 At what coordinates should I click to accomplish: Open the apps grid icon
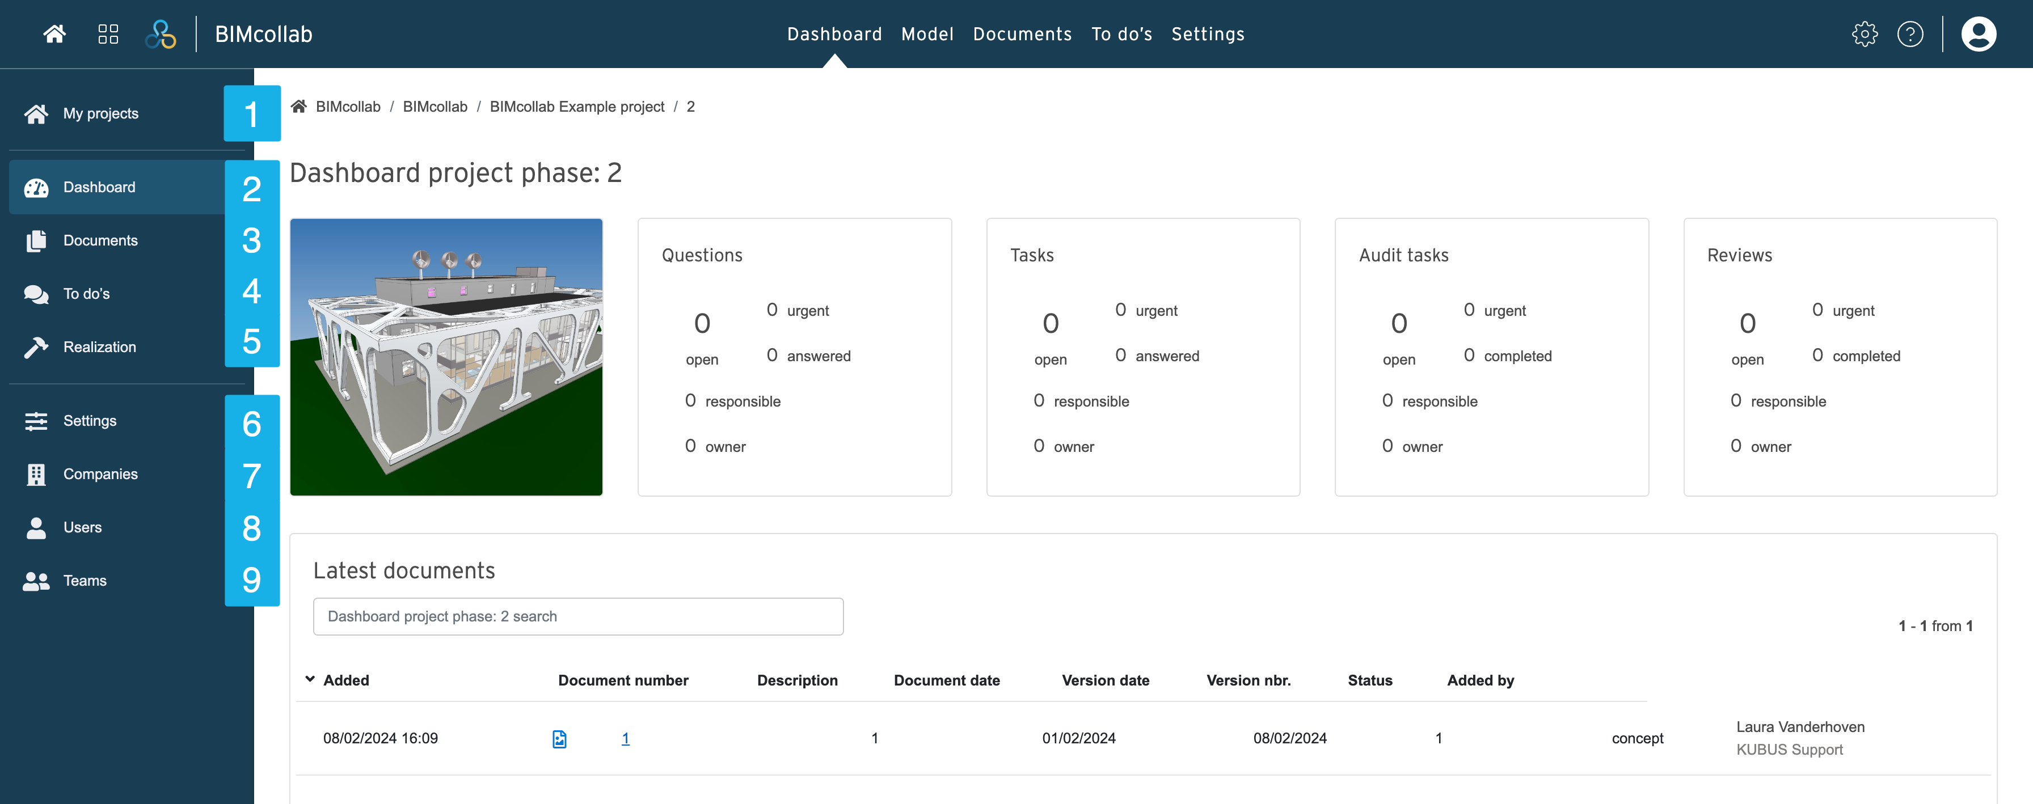[x=108, y=34]
